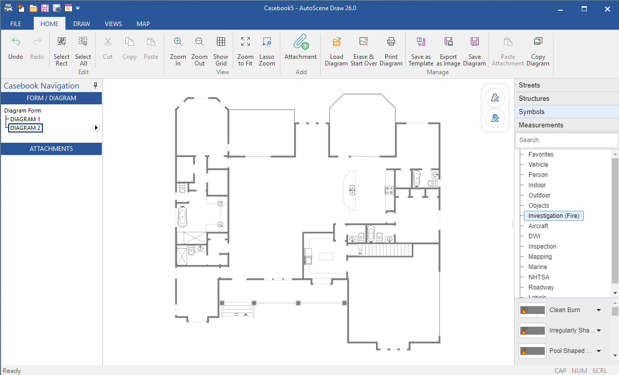This screenshot has height=375, width=619.
Task: Open the Pool Shaped symbol dropdown
Action: (x=599, y=351)
